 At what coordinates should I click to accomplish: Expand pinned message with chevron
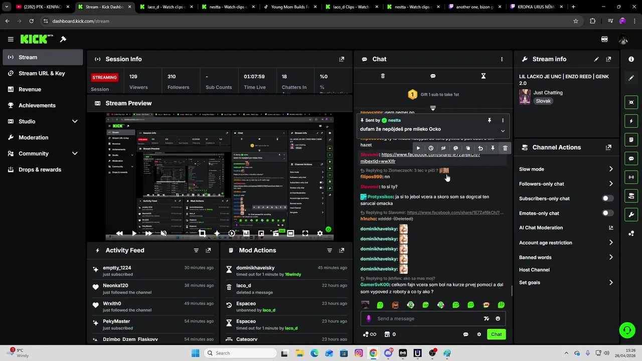click(503, 131)
